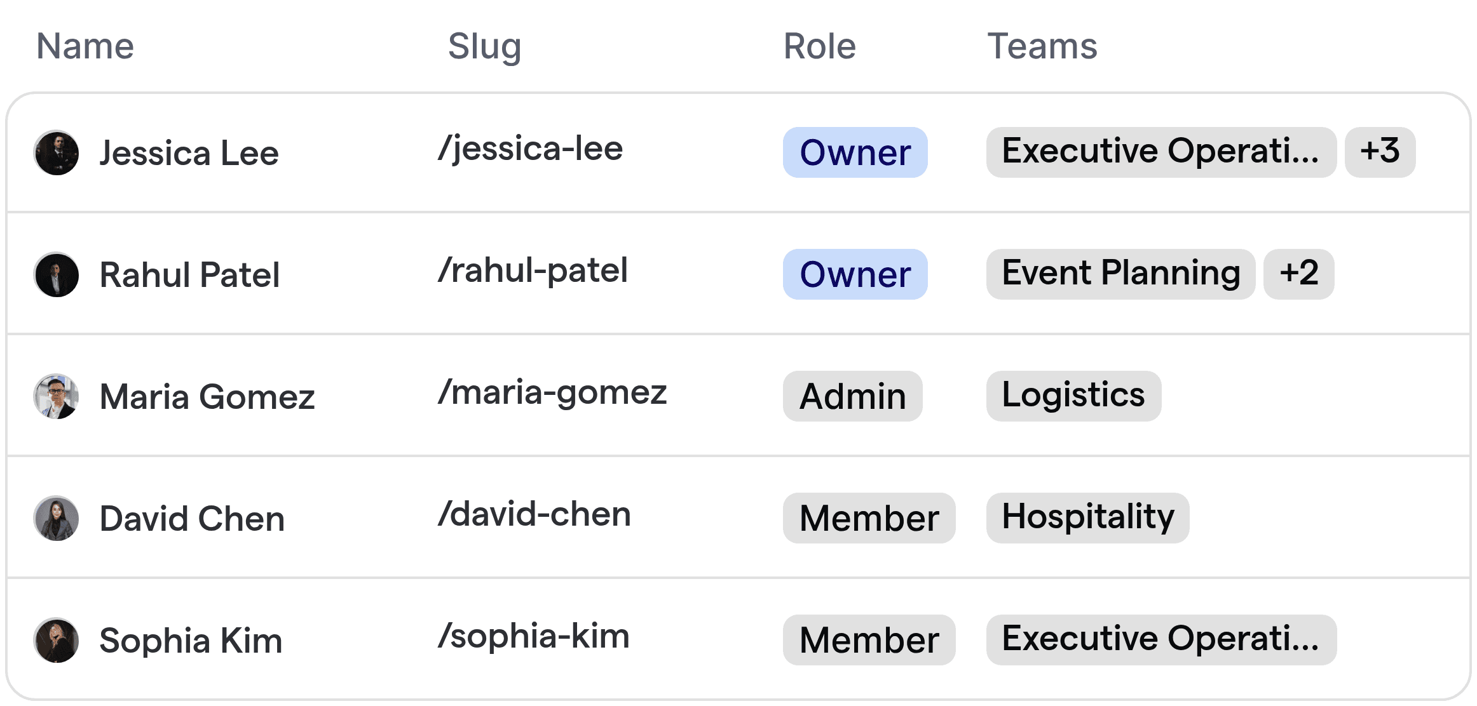
Task: Click the Teams column header
Action: (1042, 45)
